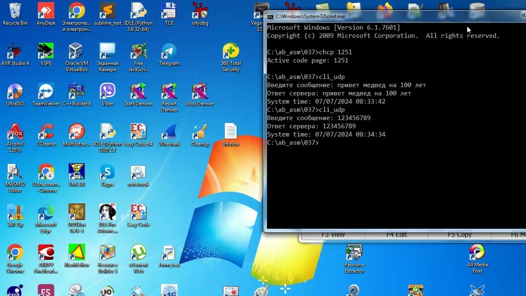Click the Alcohol 120% desktop icon

coord(15,138)
